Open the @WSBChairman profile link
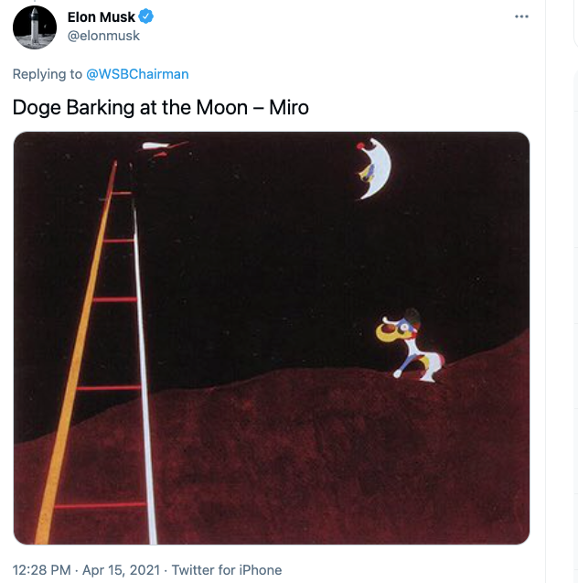This screenshot has height=583, width=578. click(137, 74)
